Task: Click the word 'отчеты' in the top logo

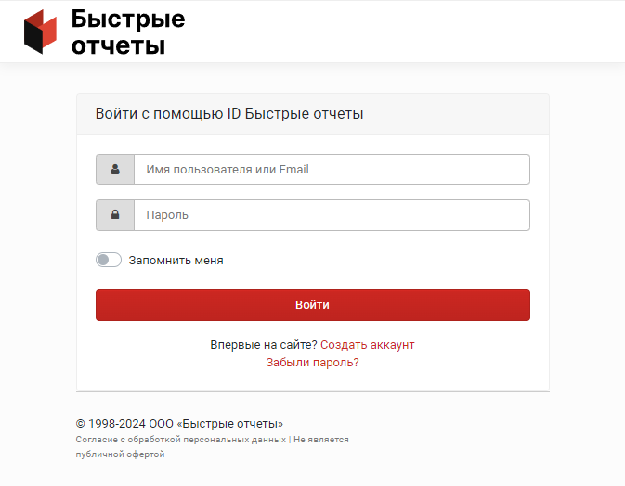Action: click(118, 45)
